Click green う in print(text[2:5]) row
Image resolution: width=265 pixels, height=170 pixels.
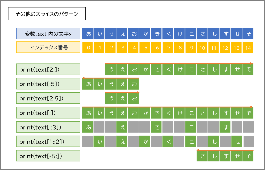(110, 98)
